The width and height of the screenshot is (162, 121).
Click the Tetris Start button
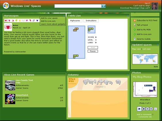tap(93, 48)
